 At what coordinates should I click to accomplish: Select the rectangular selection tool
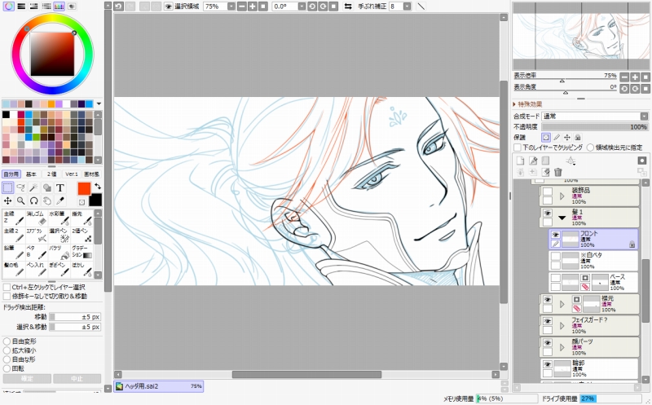point(7,187)
